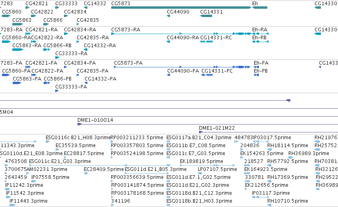
Task: Click the RP003211233.5prime EST label
Action: pyautogui.click(x=137, y=138)
